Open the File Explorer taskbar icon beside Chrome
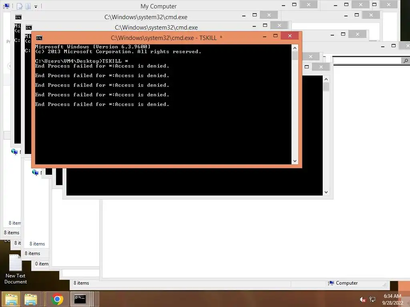This screenshot has height=307, width=410. tap(31, 299)
